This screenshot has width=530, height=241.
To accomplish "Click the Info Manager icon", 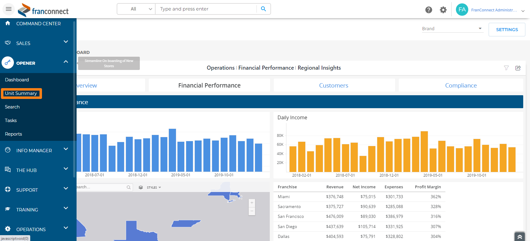I will pos(8,150).
